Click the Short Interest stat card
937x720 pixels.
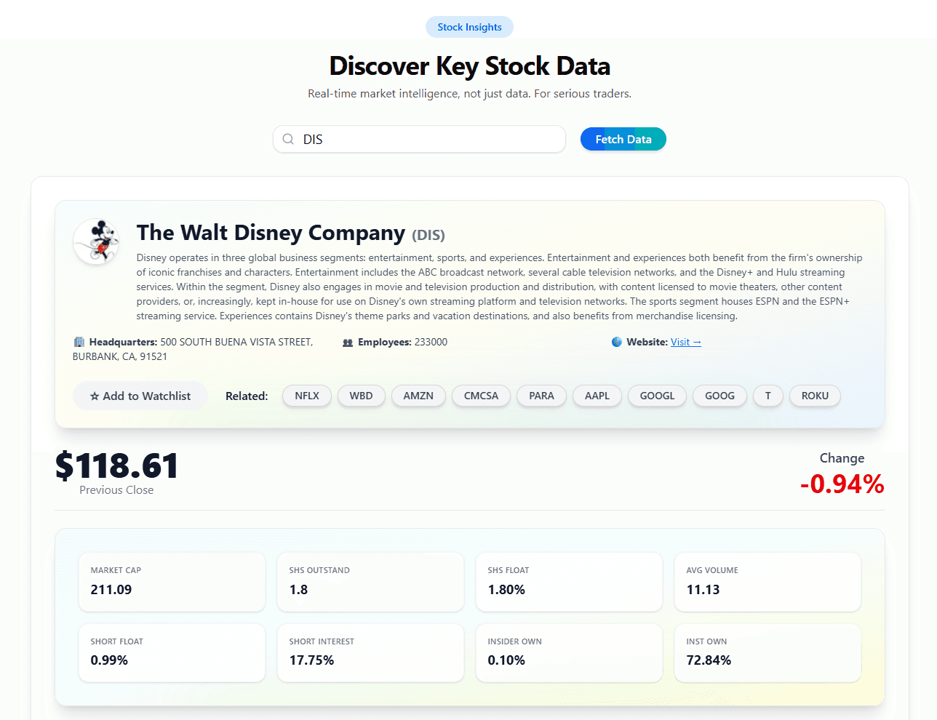(370, 652)
